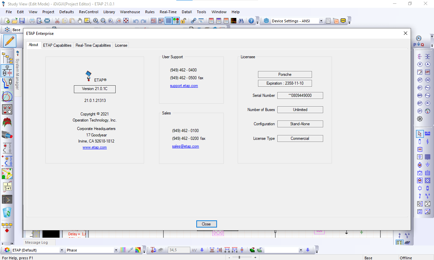The image size is (434, 260).
Task: Click the kV value field 34,5
Action: click(179, 250)
